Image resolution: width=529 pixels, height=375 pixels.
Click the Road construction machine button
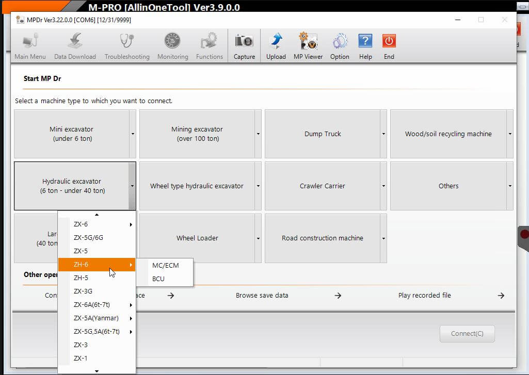coord(322,238)
